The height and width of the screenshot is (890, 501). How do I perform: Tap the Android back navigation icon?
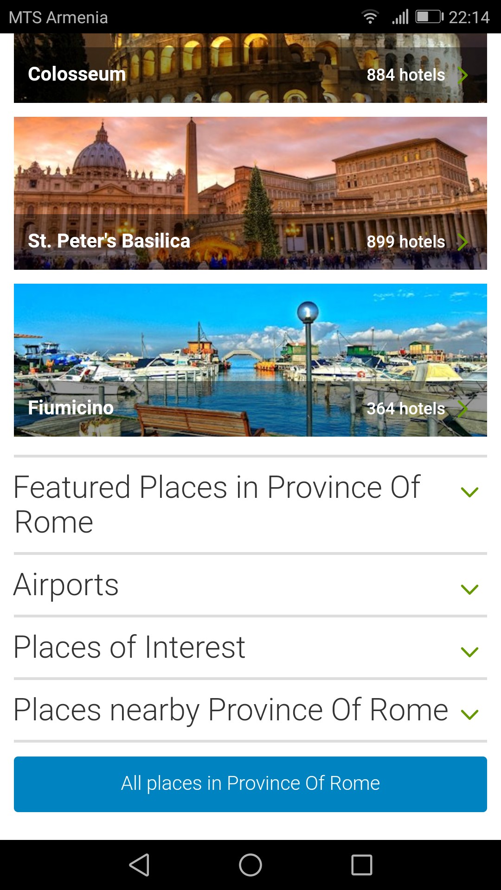[x=139, y=865]
